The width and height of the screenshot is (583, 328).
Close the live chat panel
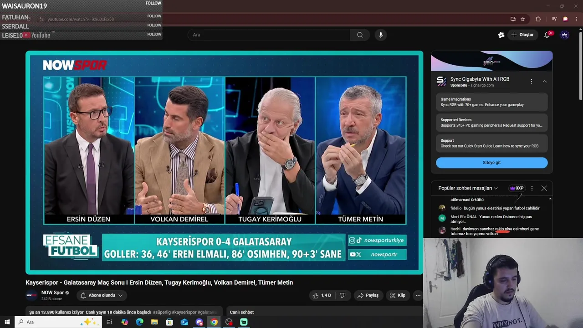(x=544, y=188)
